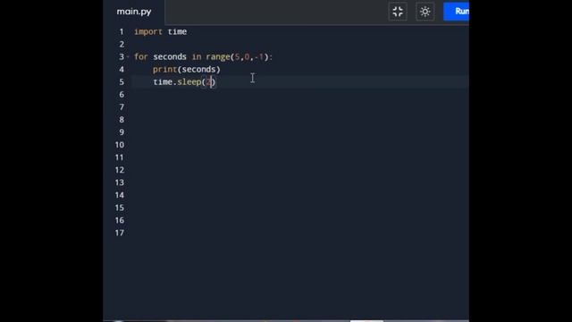
Task: Click line number 8 in gutter
Action: point(122,120)
